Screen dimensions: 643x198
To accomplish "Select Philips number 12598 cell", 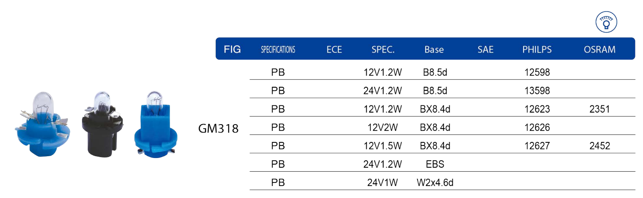I will [538, 72].
